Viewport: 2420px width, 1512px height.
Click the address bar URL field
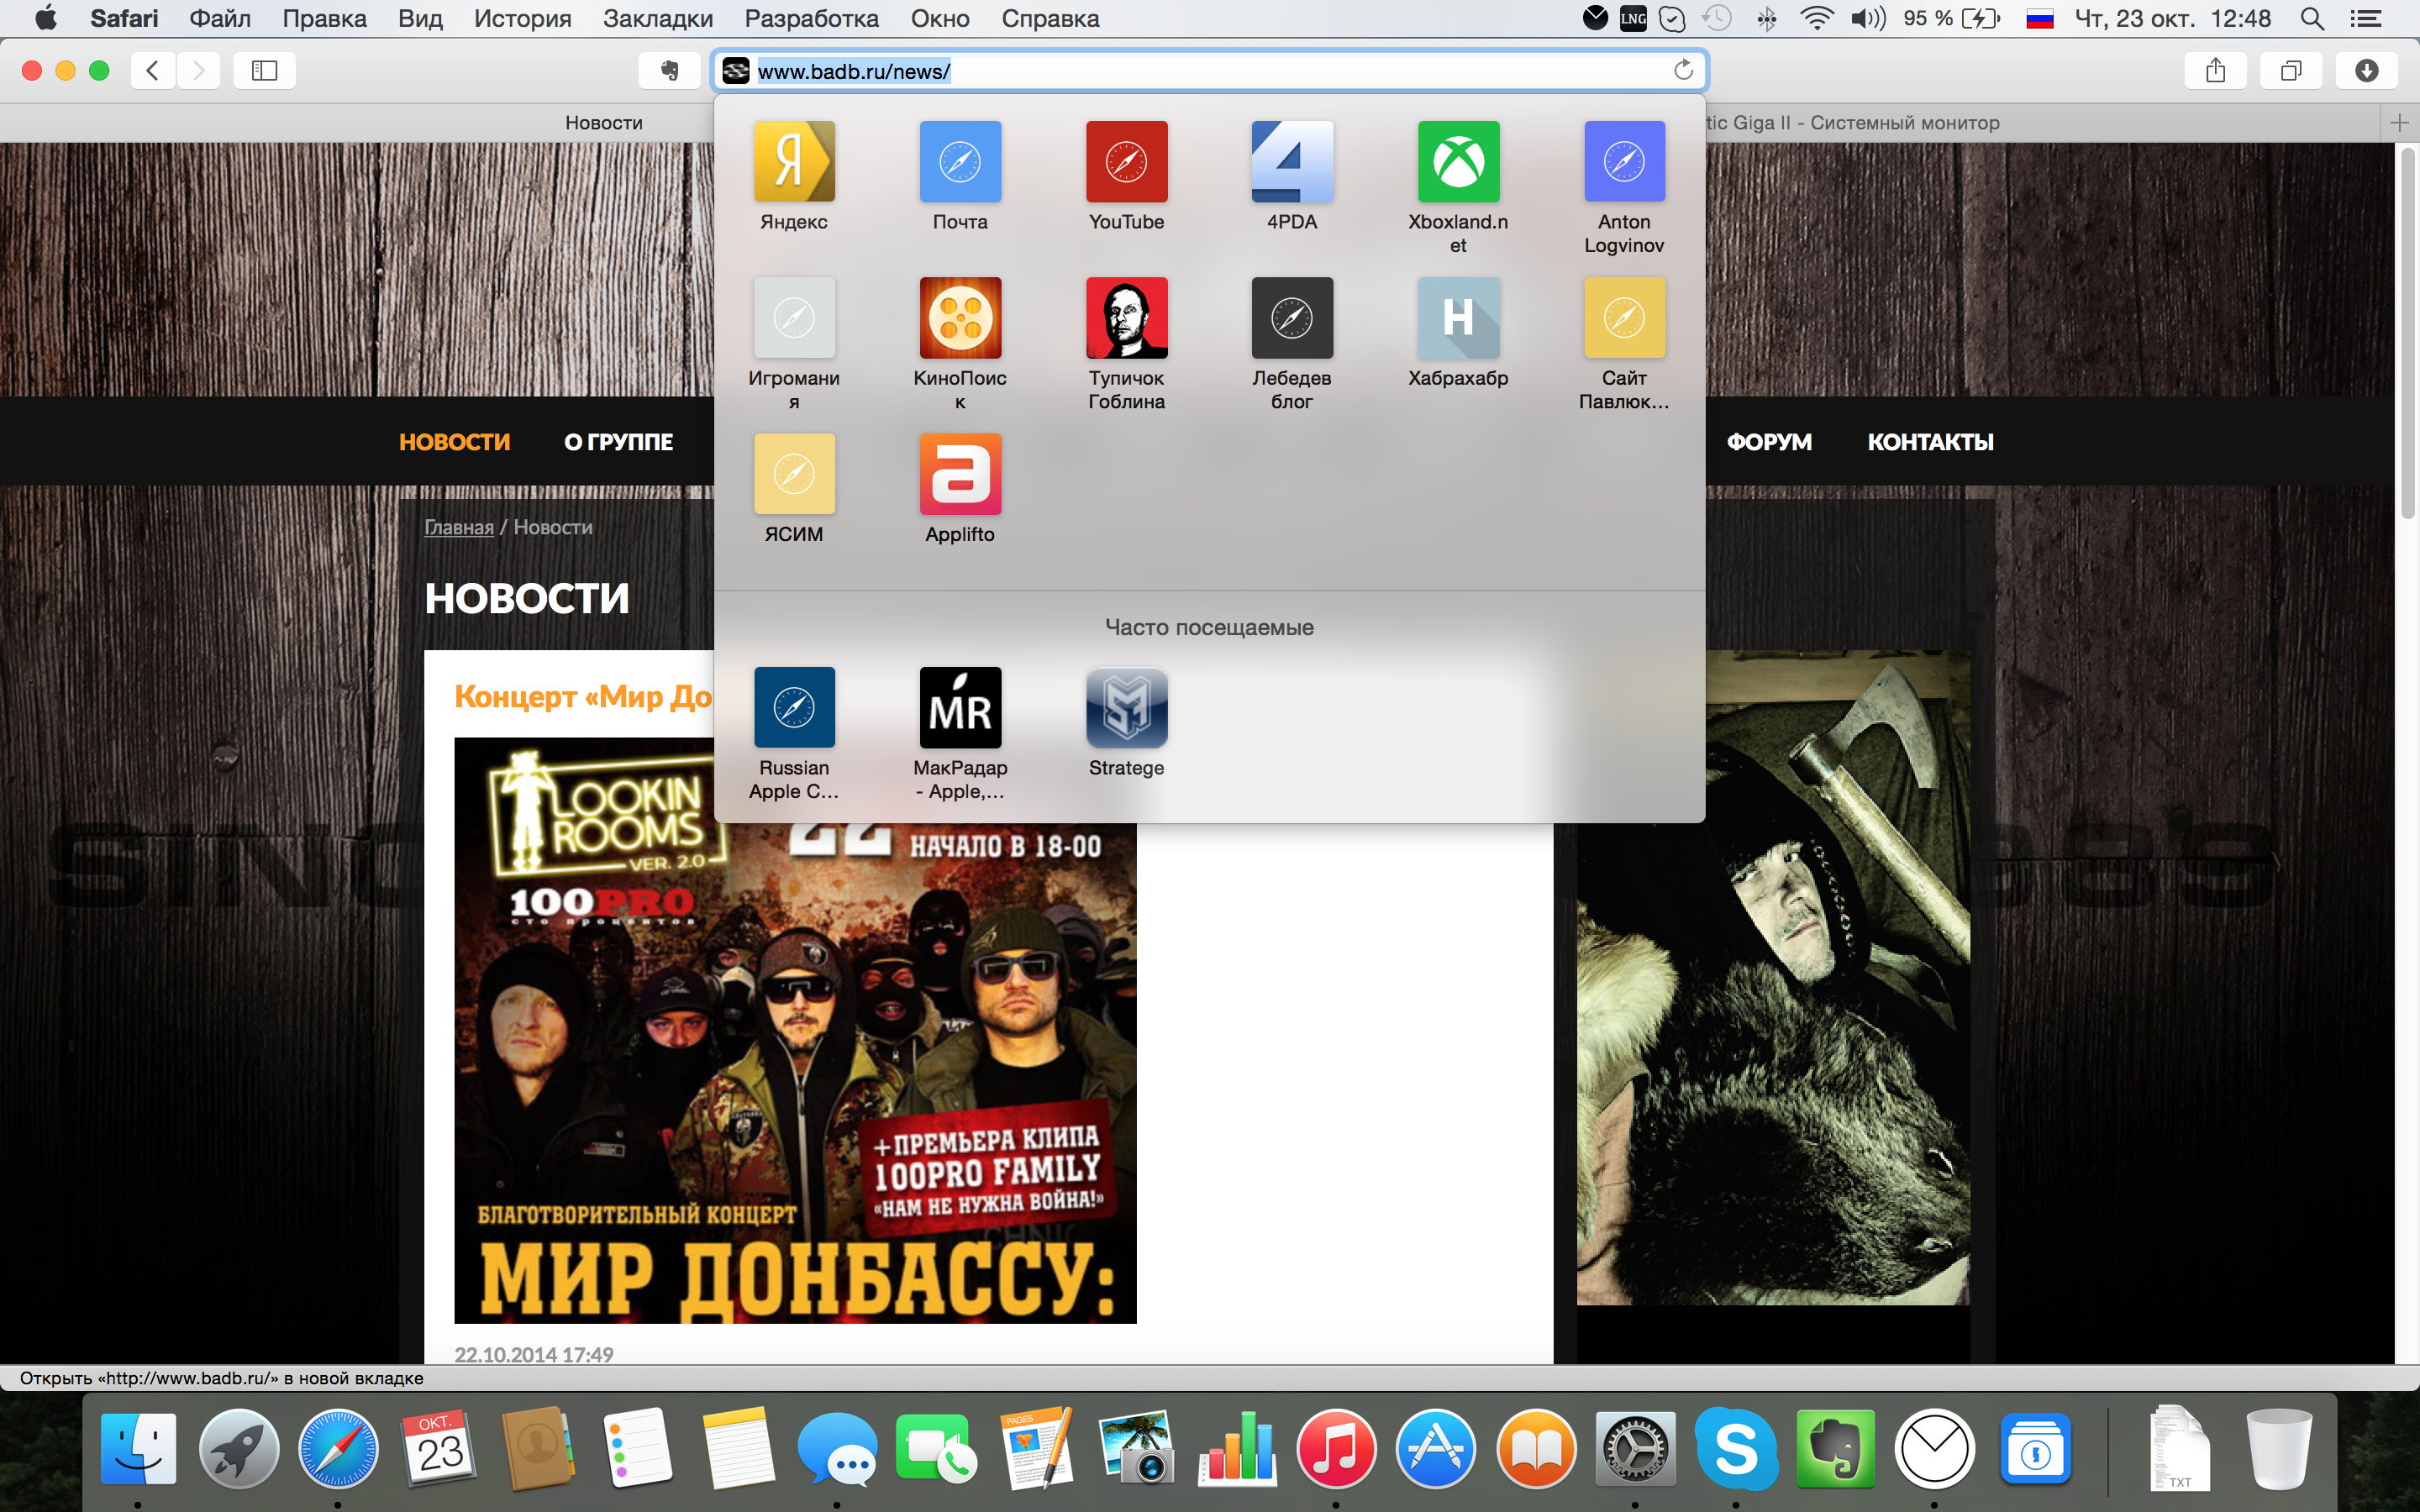click(x=1208, y=71)
